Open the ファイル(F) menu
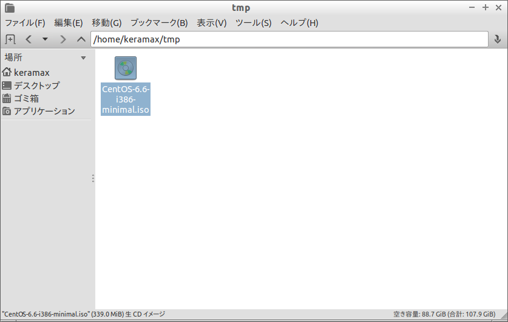The height and width of the screenshot is (322, 508). (x=25, y=23)
